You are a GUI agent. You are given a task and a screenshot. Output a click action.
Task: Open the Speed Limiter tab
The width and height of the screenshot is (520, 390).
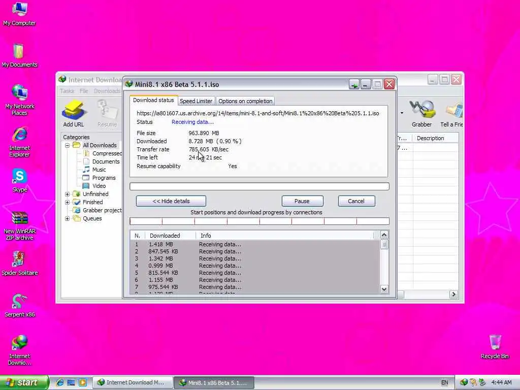(196, 101)
